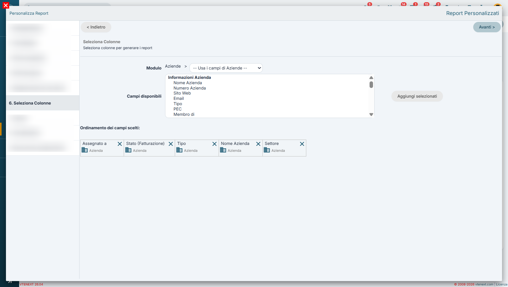
Task: Select 'Numero Azienda' in available fields
Action: [189, 88]
